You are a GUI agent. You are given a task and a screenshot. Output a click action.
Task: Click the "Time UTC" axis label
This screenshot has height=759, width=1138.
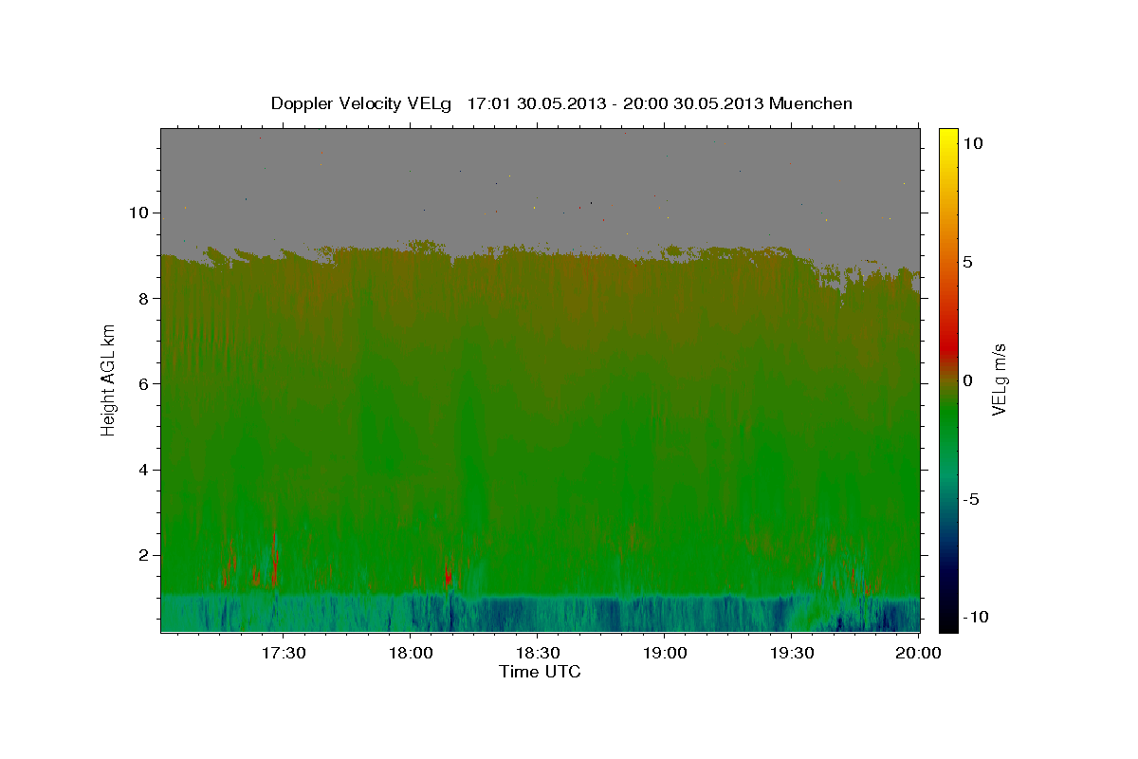coord(540,672)
